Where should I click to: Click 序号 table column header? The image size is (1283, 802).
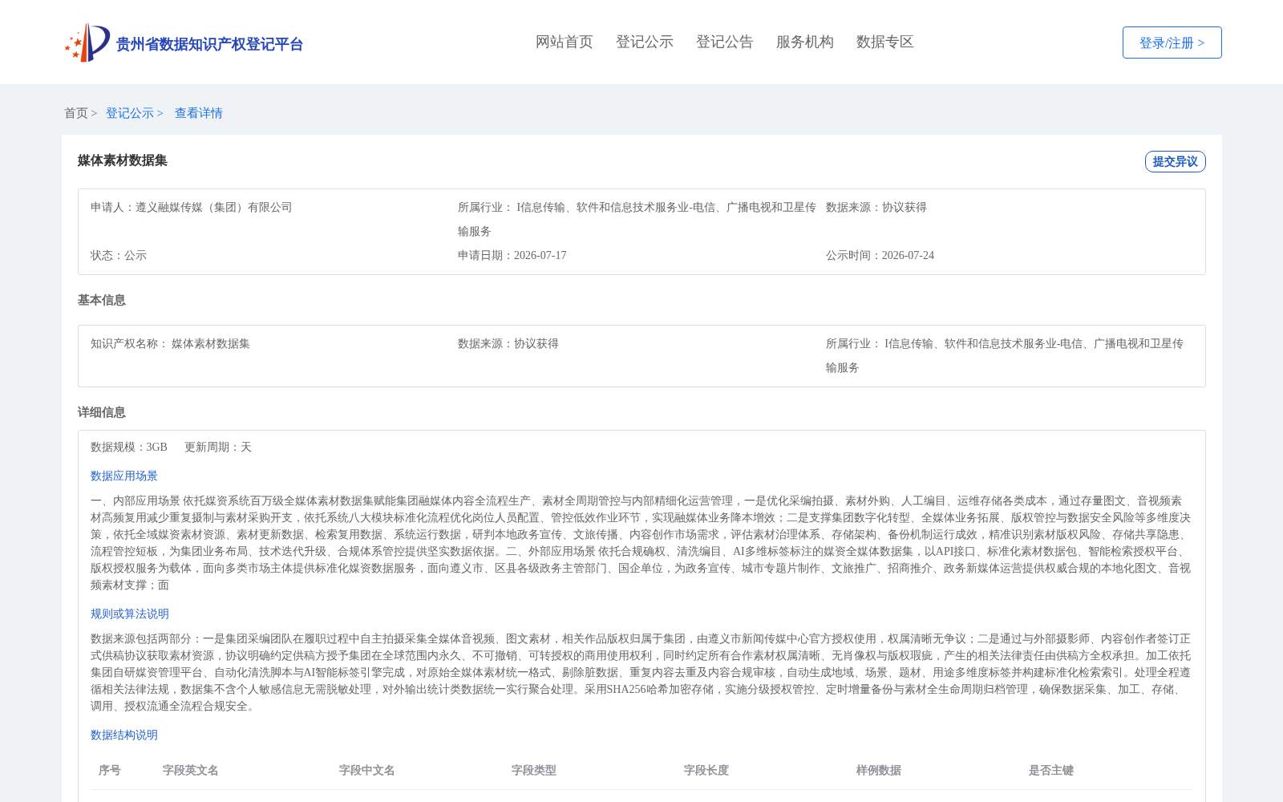110,770
